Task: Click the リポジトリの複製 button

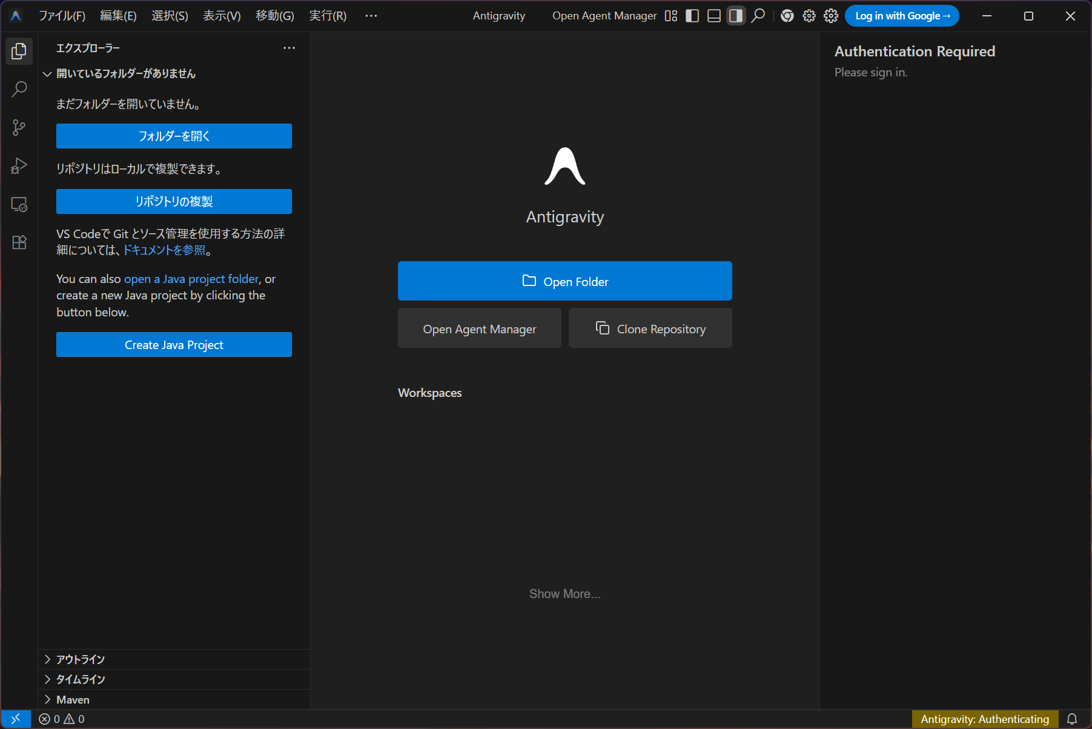Action: [x=174, y=202]
